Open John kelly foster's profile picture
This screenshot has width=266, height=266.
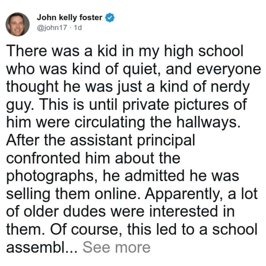(17, 24)
